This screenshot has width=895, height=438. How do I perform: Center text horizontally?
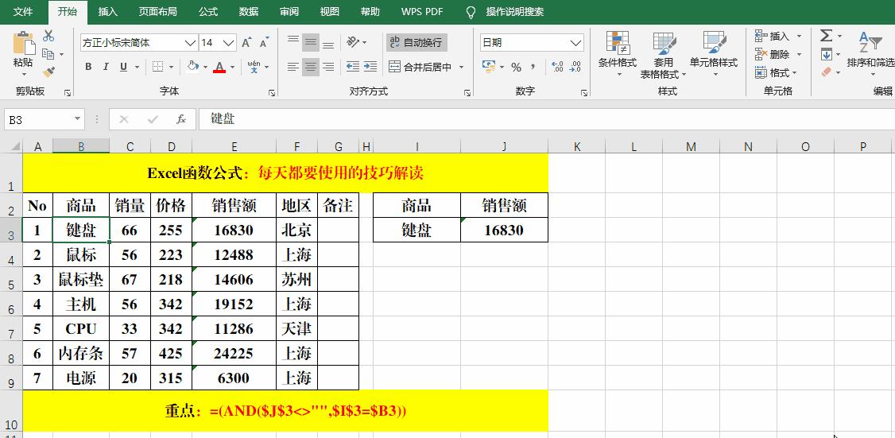click(x=311, y=67)
